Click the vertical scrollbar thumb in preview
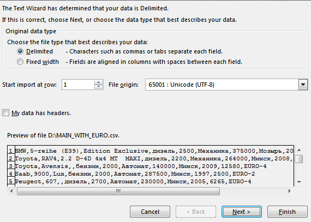Image resolution: width=311 pixels, height=222 pixels. [299, 159]
